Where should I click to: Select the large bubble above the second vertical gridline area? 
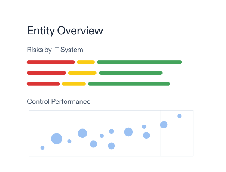coord(82,133)
